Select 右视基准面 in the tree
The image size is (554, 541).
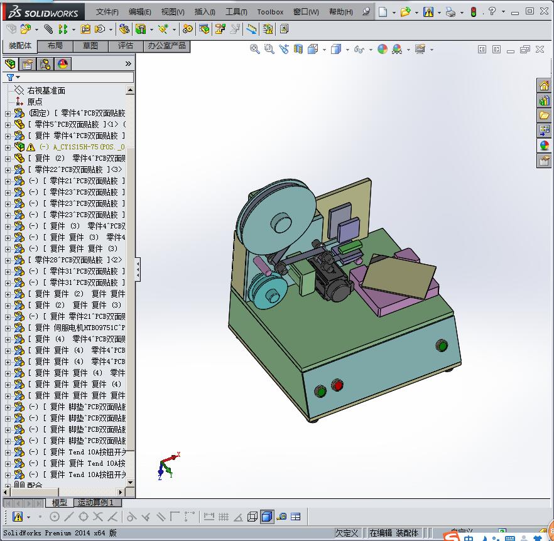46,91
